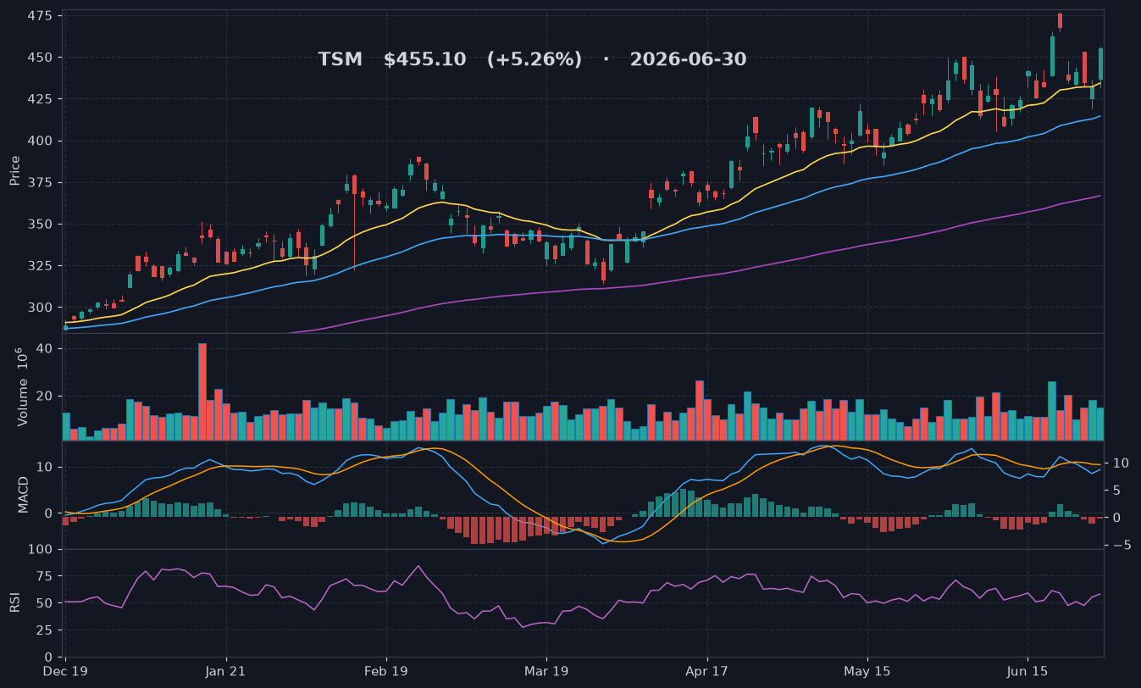This screenshot has height=688, width=1141.
Task: Click the MACD y-axis label
Action: pos(24,494)
